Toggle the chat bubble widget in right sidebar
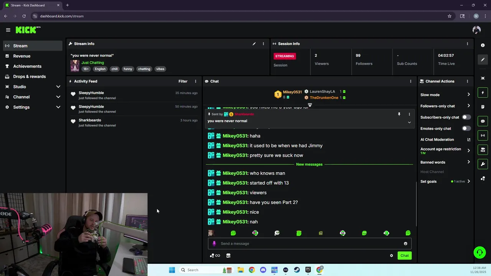This screenshot has height=276, width=491. (483, 121)
